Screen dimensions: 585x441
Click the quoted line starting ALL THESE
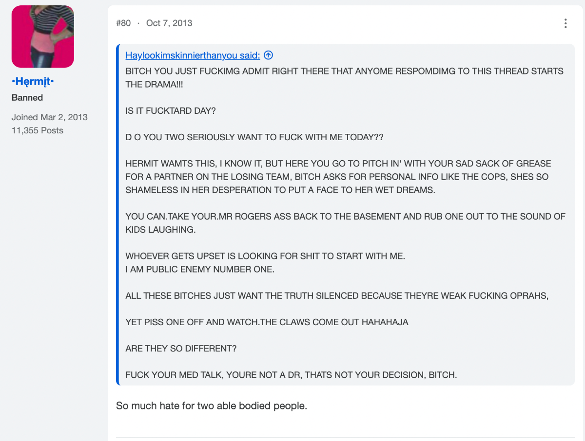(337, 295)
